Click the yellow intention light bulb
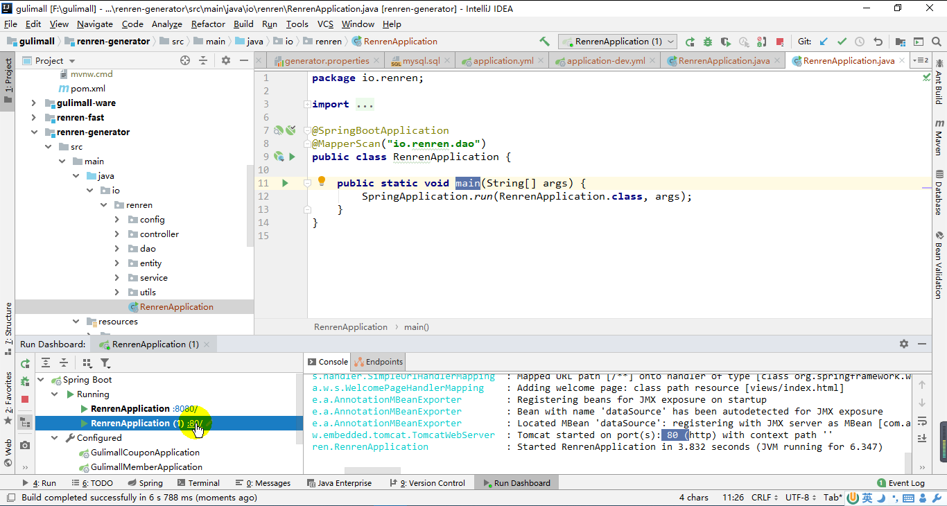The height and width of the screenshot is (506, 947). 322,182
